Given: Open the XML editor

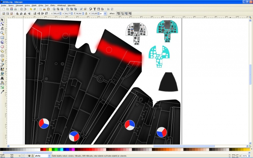Looking at the screenshot, I should coord(99,9).
